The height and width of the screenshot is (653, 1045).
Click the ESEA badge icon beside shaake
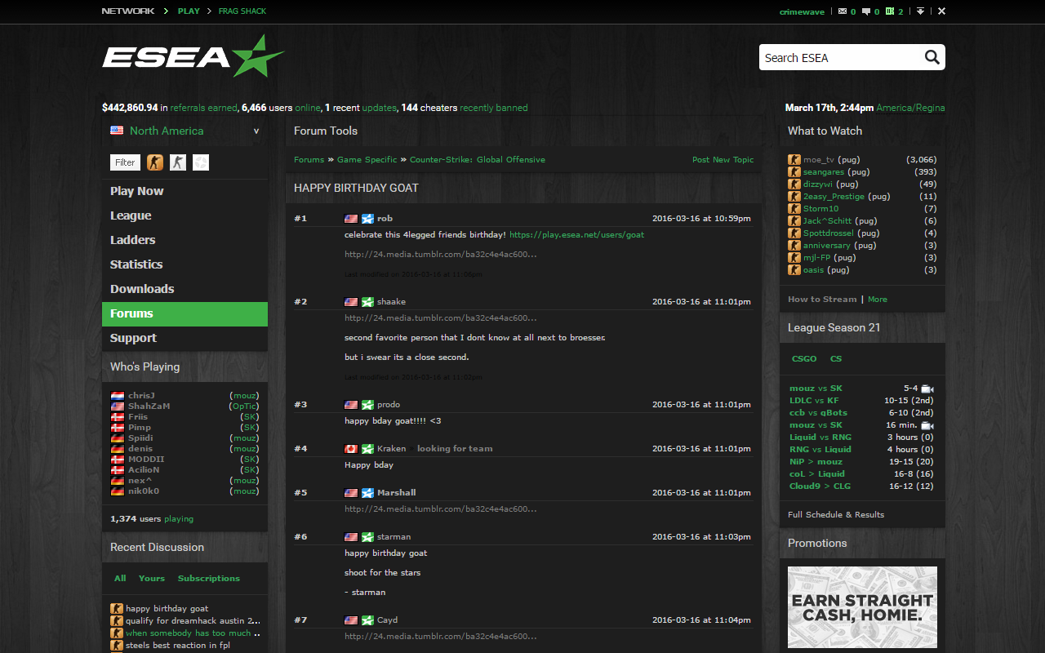click(367, 302)
